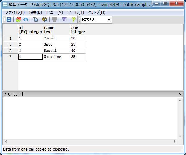Click the age cell with 30
Image resolution: width=186 pixels, height=155 pixels.
78,38
